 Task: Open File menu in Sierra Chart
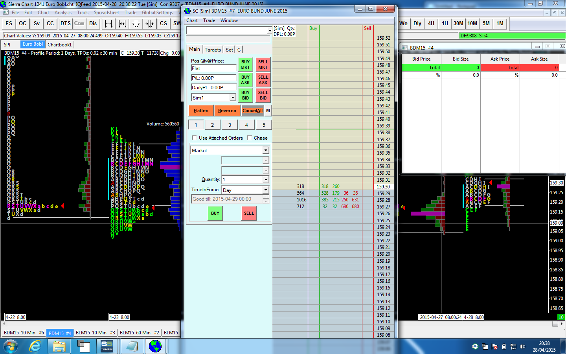15,13
